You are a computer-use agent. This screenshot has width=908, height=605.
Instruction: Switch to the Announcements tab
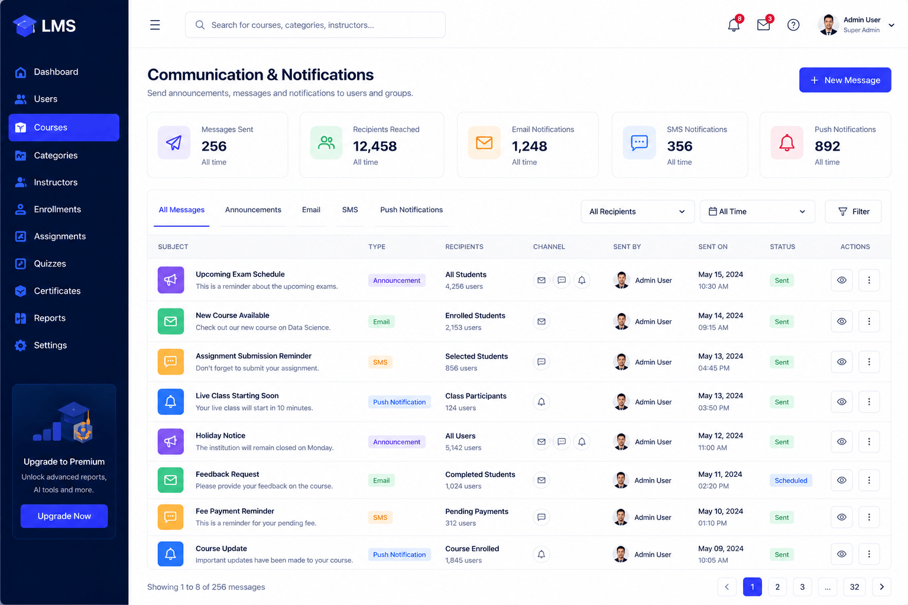pyautogui.click(x=253, y=210)
